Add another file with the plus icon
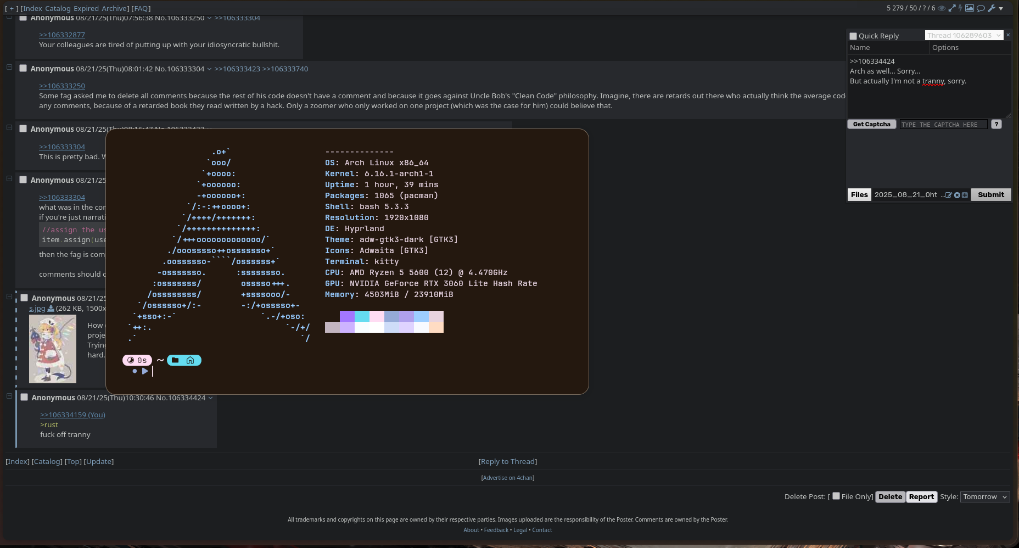Screen dimensions: 1019x548 click(x=965, y=195)
